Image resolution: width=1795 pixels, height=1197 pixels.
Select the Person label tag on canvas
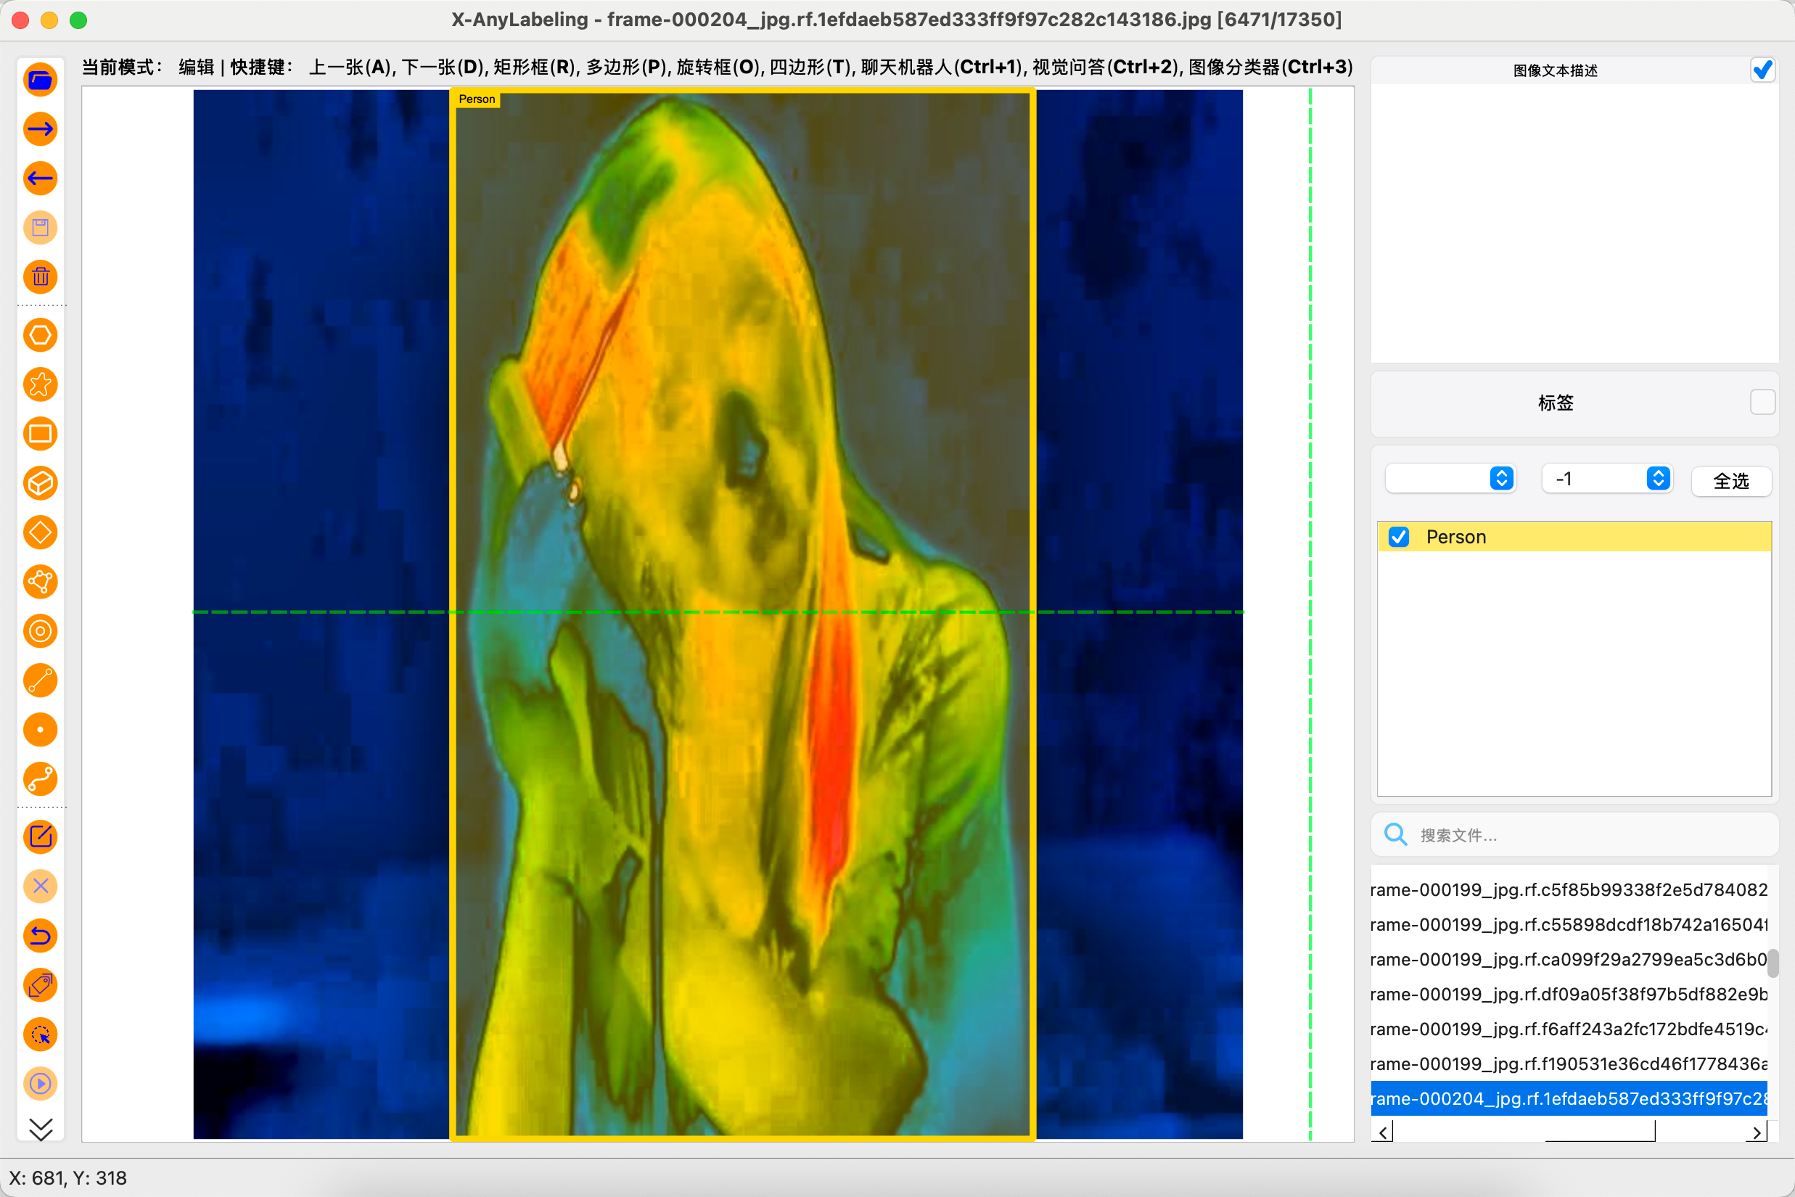[x=477, y=99]
